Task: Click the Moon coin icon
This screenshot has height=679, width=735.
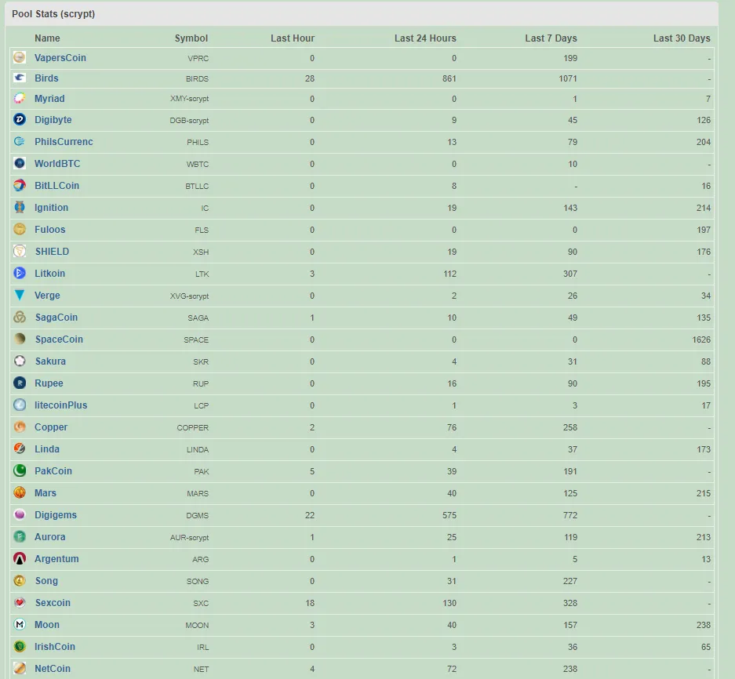Action: (20, 624)
